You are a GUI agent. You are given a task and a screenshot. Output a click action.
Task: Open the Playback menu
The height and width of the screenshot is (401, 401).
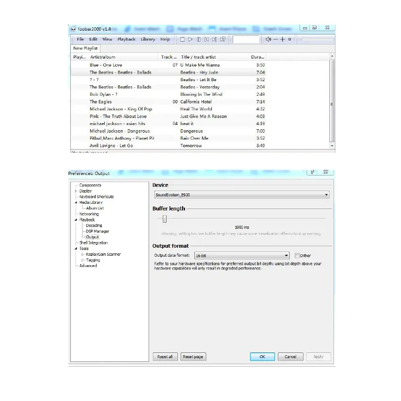click(126, 39)
